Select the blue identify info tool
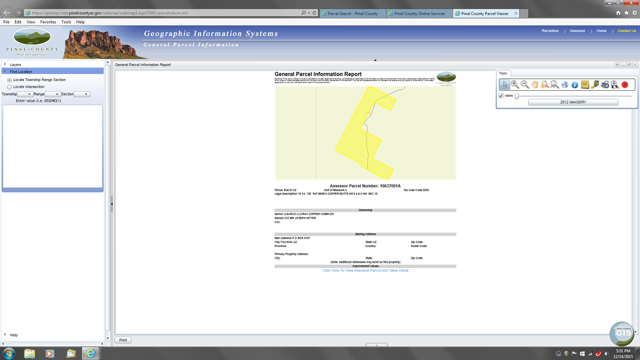The height and width of the screenshot is (360, 640). click(575, 84)
